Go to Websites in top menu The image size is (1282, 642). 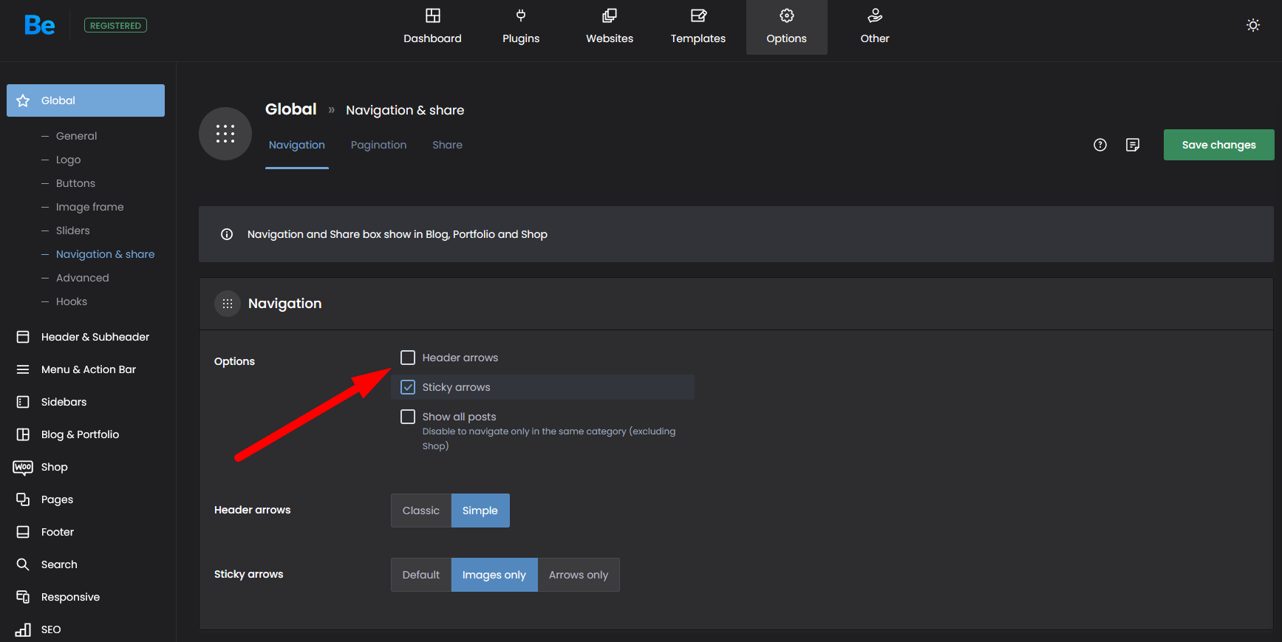610,27
